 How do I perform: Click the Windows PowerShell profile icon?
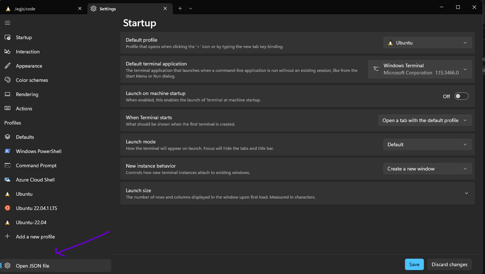tap(7, 151)
